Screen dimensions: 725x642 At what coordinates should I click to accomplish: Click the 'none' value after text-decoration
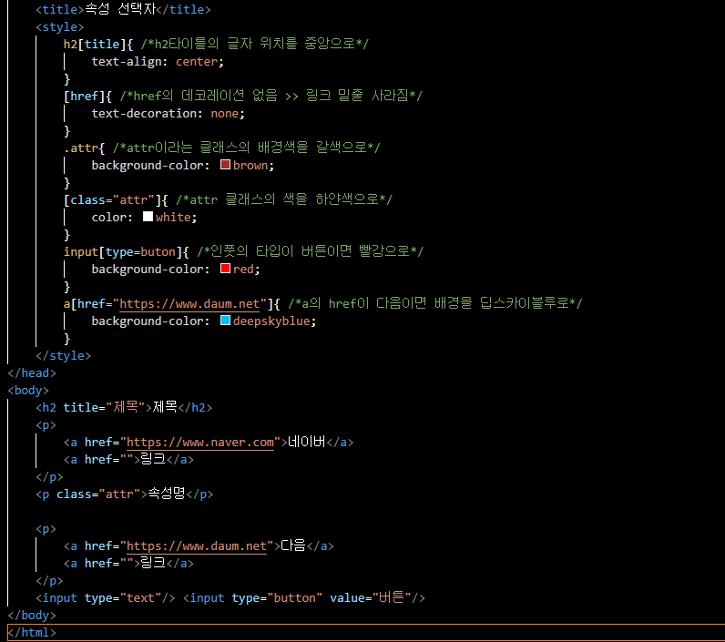tap(225, 113)
